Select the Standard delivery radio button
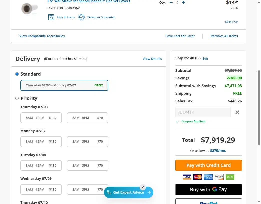261x204 pixels. 17,74
